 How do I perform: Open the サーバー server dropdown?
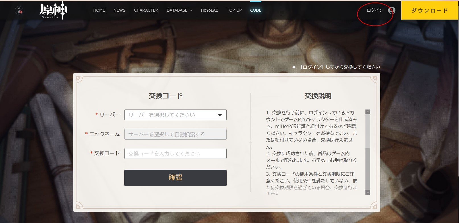click(175, 115)
